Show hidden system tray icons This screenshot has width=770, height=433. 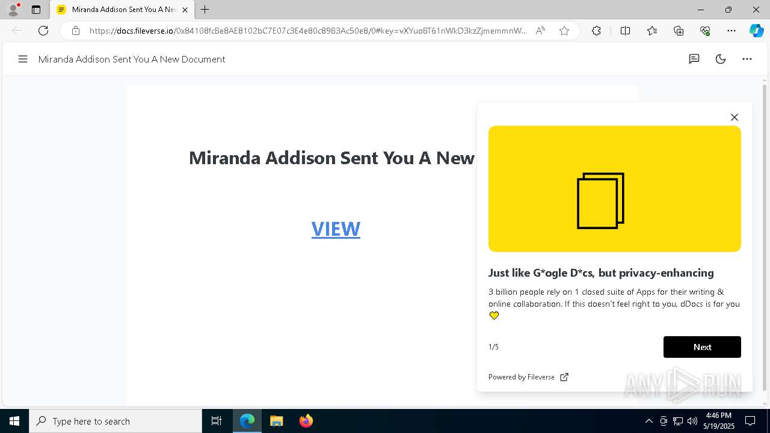pyautogui.click(x=648, y=421)
